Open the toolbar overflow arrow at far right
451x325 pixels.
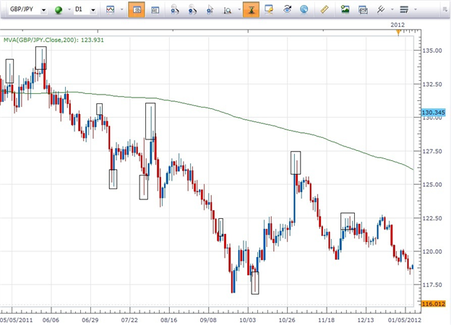(x=445, y=10)
